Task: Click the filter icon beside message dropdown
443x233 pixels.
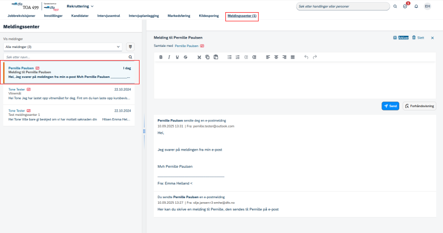Action: [x=130, y=47]
